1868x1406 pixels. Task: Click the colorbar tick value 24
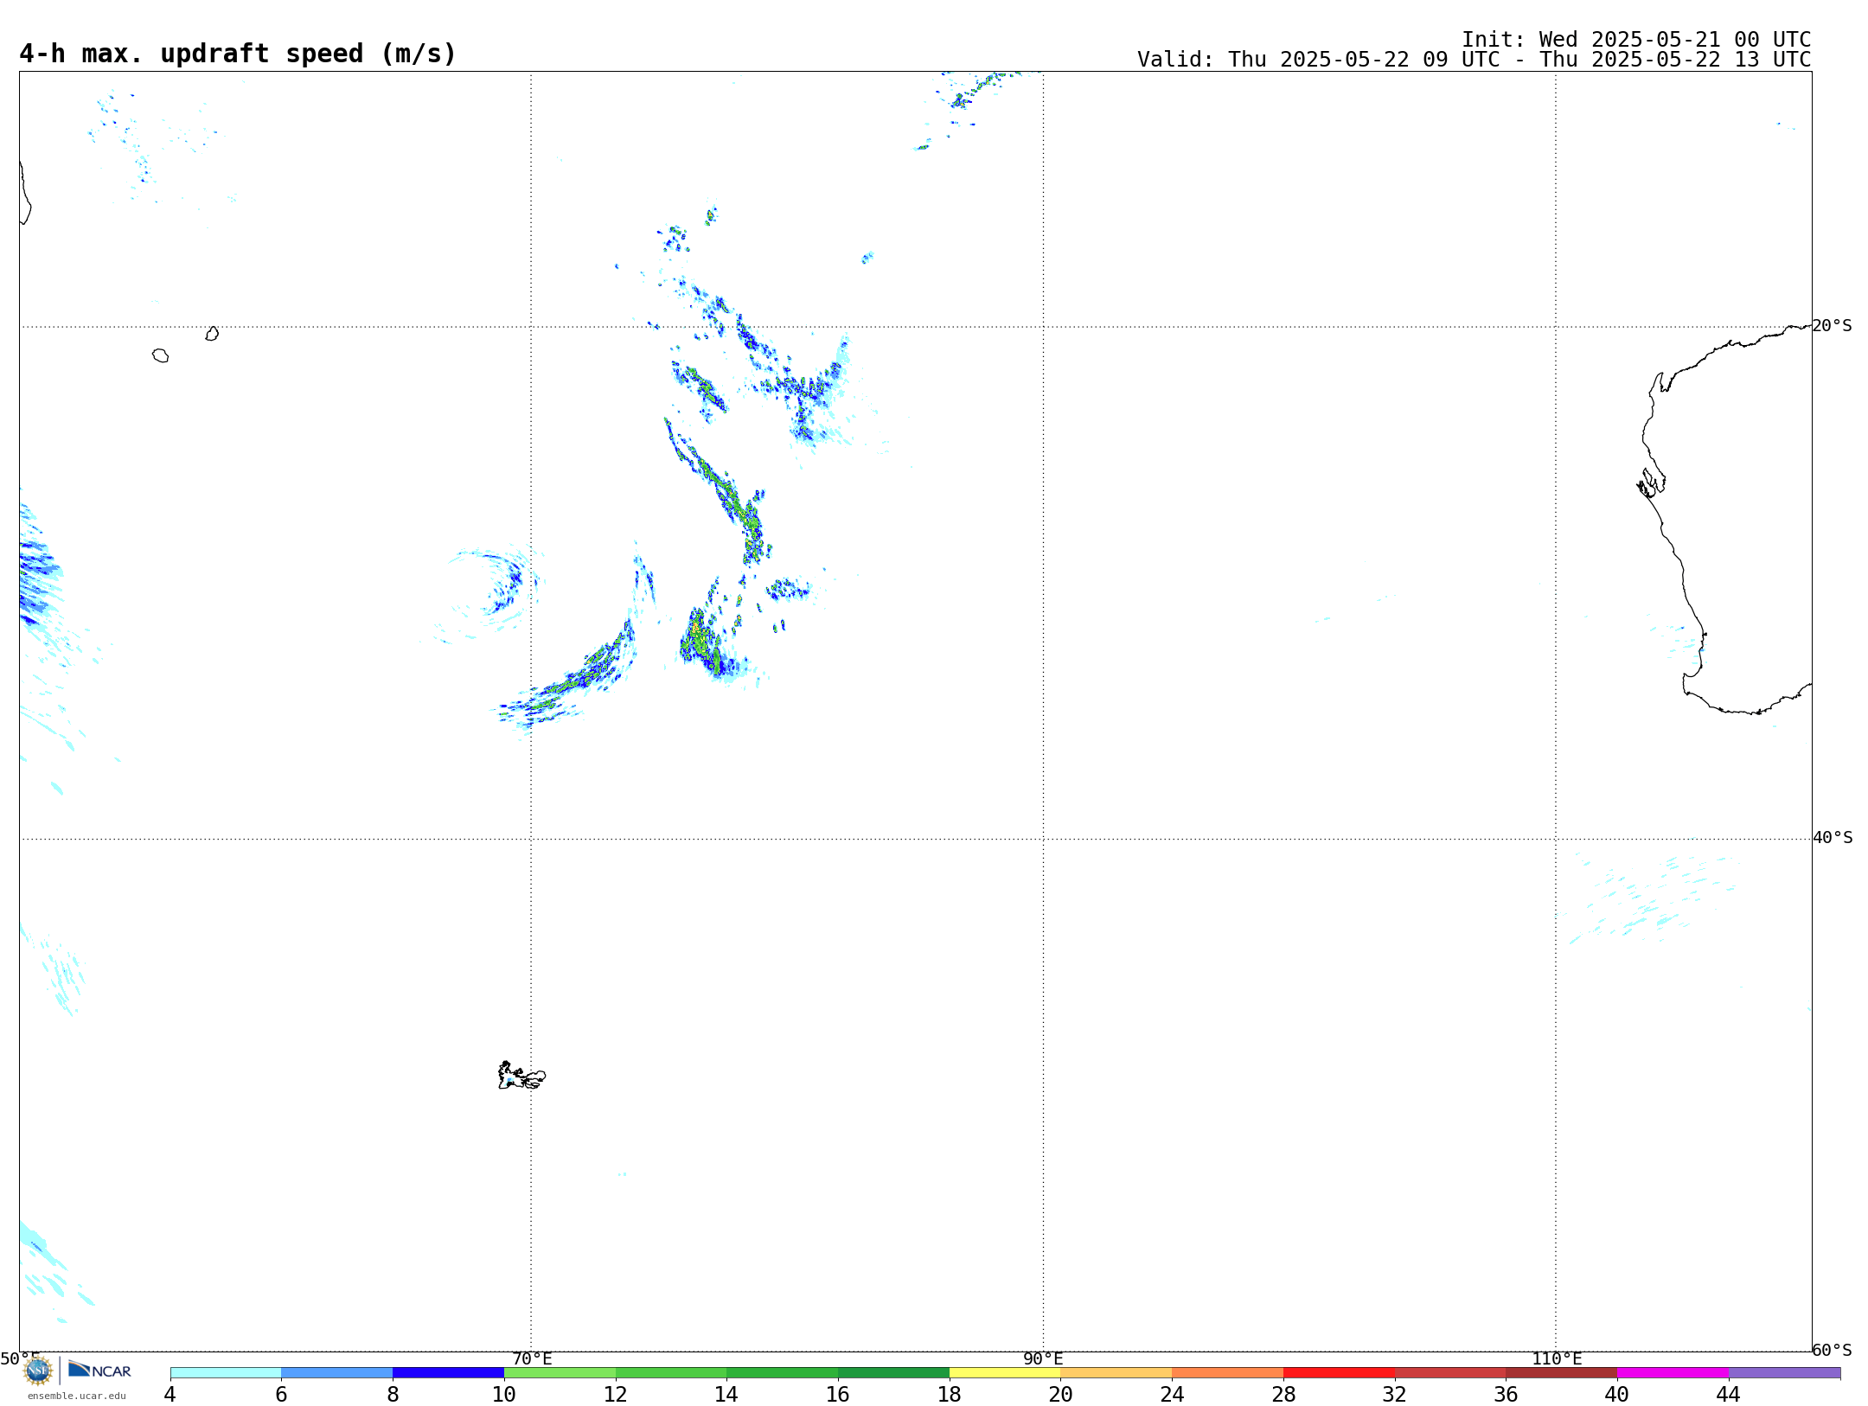[1172, 1394]
